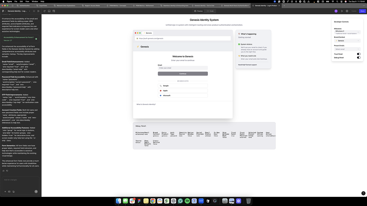This screenshot has height=206, width=367.
Task: Open Slack from the dock
Action: [x=132, y=201]
